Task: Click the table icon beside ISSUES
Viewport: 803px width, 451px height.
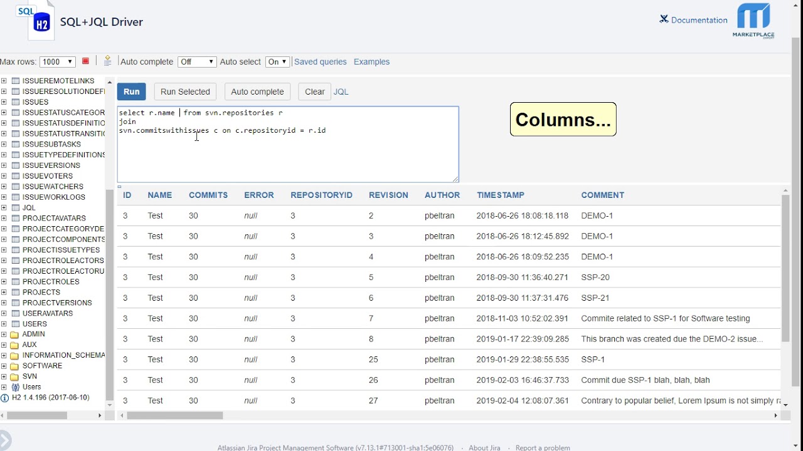Action: pyautogui.click(x=16, y=102)
